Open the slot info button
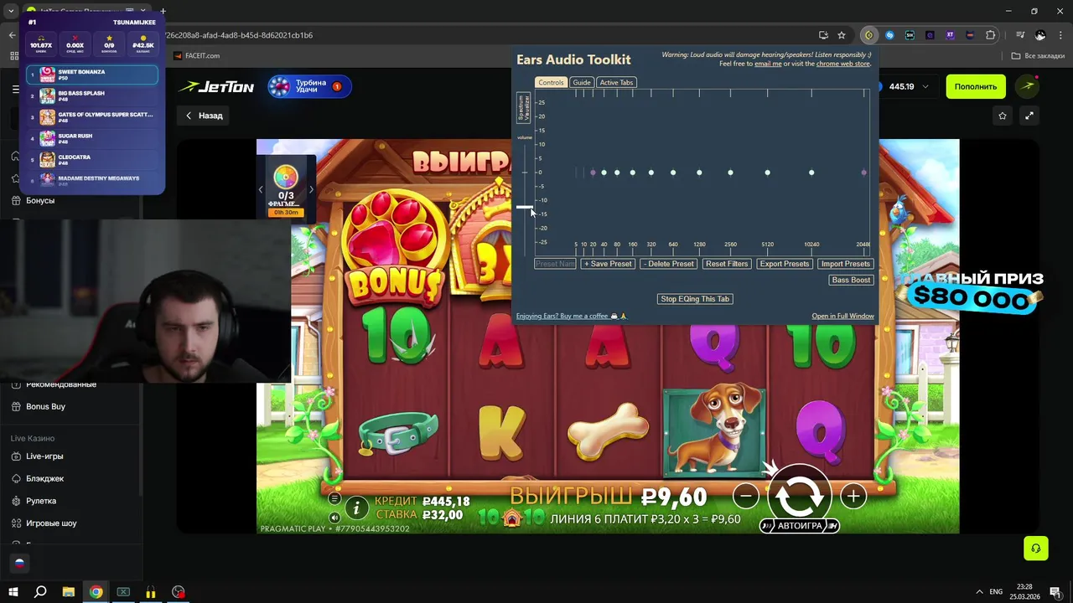The image size is (1073, 603). coord(356,508)
